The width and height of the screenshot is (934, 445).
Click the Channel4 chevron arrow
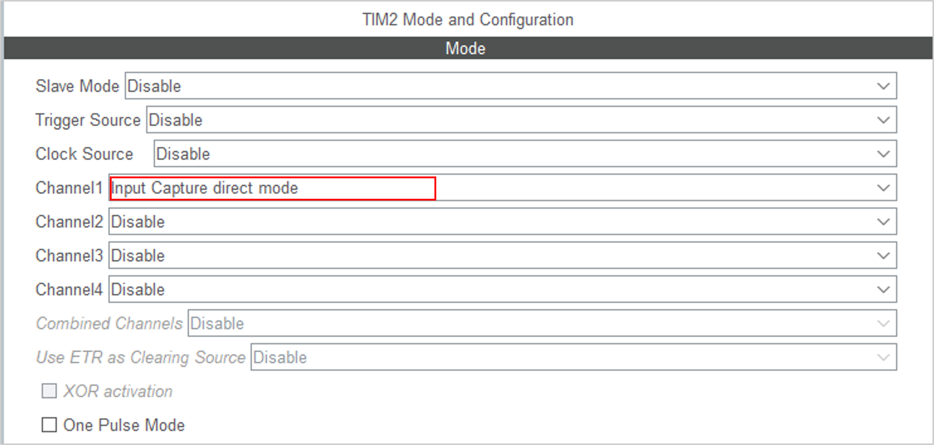[x=883, y=290]
